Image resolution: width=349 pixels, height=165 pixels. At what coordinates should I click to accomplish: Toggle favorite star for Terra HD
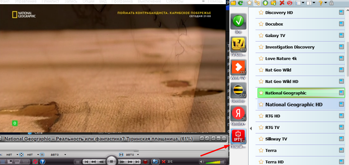click(261, 162)
